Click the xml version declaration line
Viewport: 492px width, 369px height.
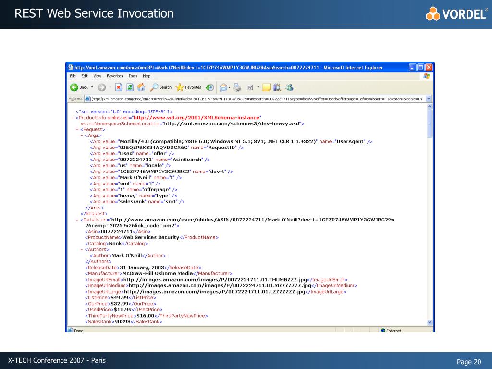[124, 111]
